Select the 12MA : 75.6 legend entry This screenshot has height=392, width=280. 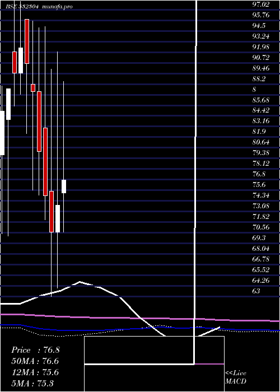coord(35,372)
